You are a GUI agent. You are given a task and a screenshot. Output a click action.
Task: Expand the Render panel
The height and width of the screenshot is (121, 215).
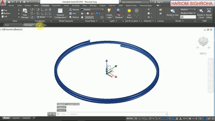pos(179,21)
